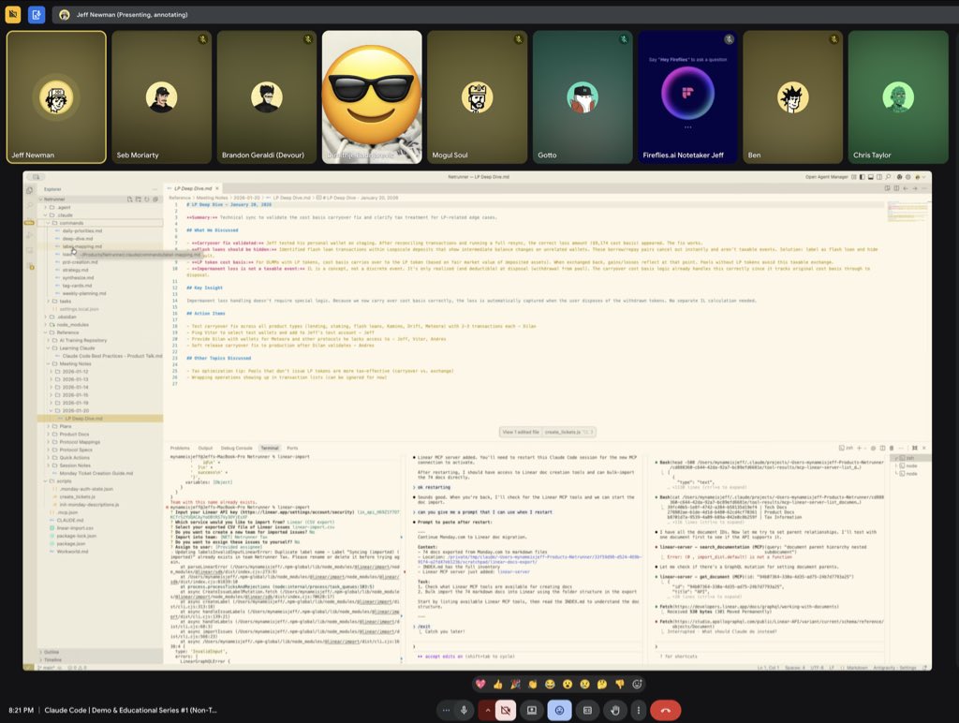Expand the Product Docs folder
Image resolution: width=959 pixels, height=723 pixels.
tap(100, 435)
